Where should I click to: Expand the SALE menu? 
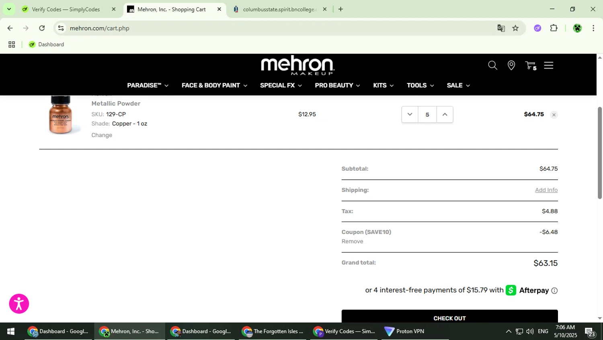pyautogui.click(x=458, y=86)
